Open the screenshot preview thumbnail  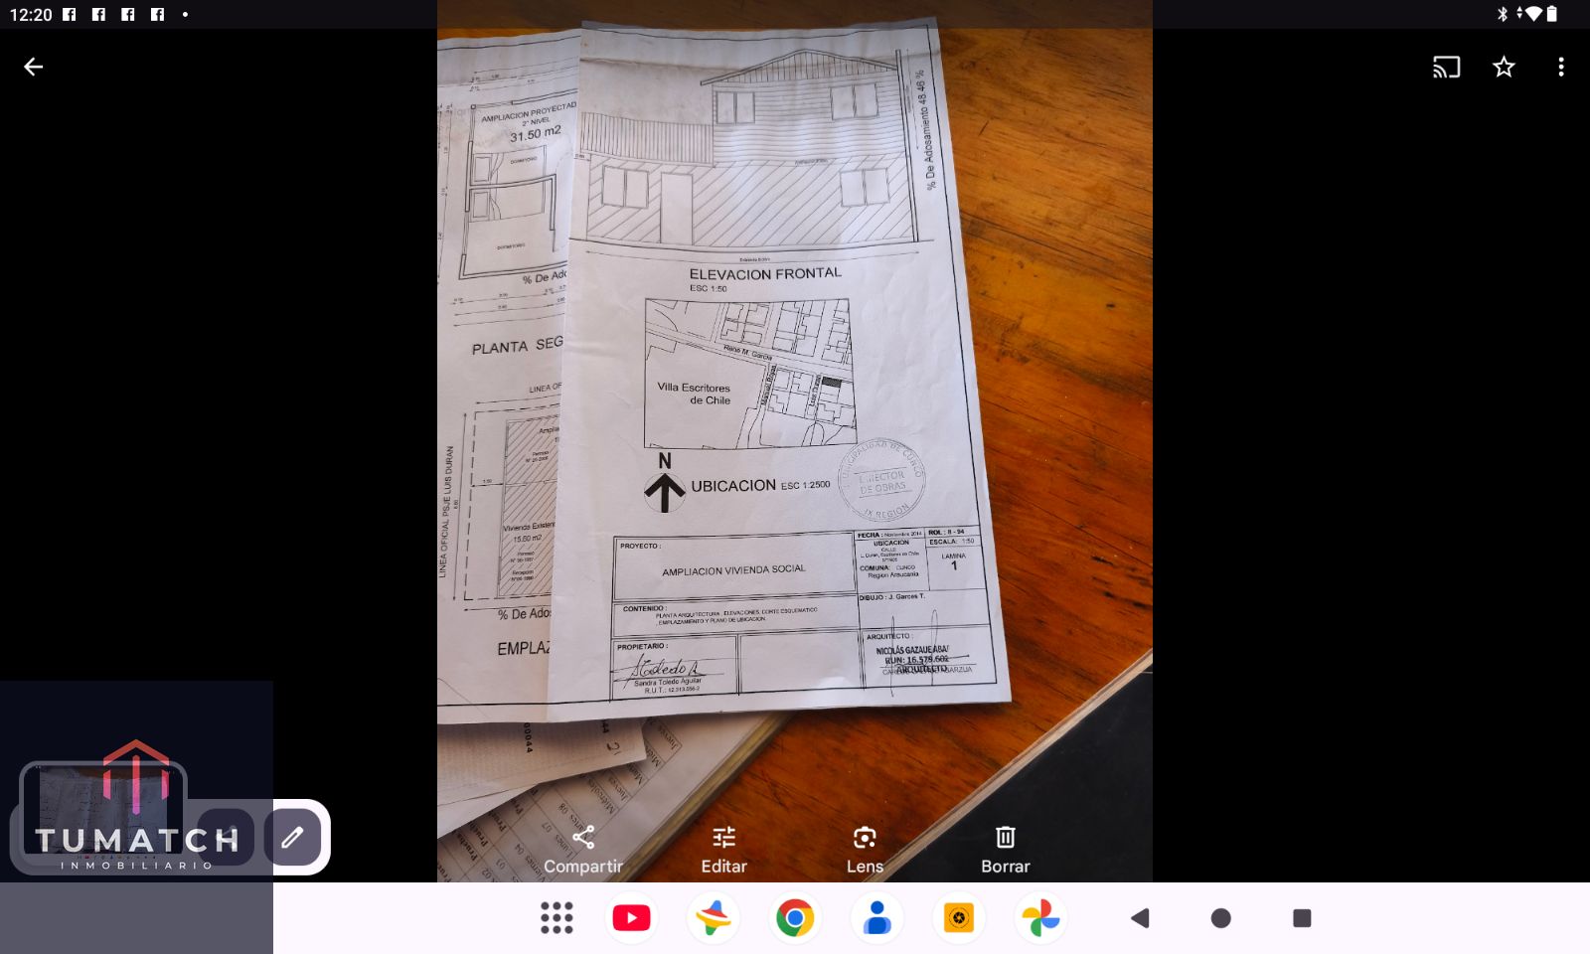[x=103, y=815]
